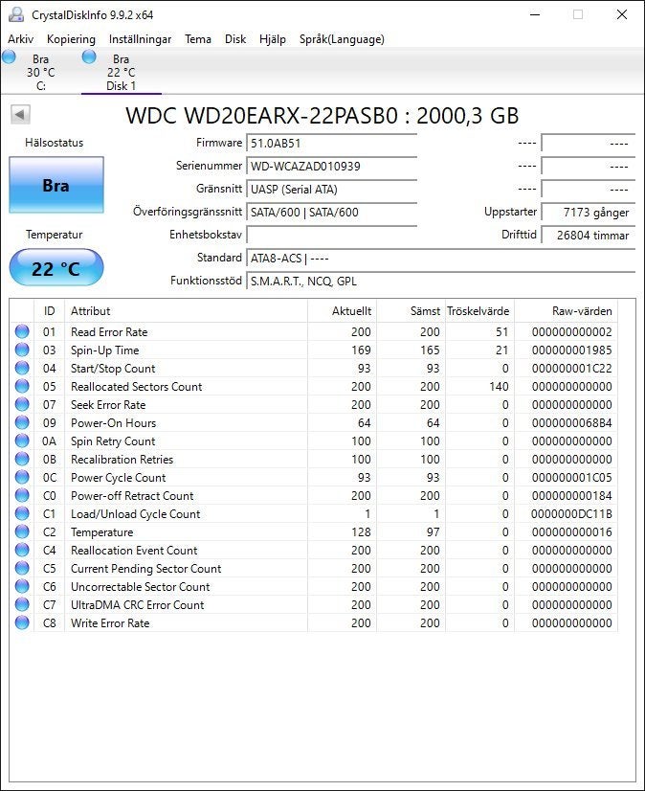Click status orb for Seek Error Rate
The height and width of the screenshot is (791, 645).
pos(22,404)
